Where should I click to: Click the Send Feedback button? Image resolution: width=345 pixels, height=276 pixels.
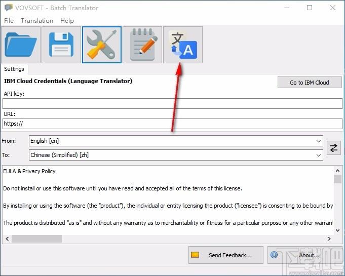click(226, 255)
